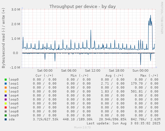Screen dimensions: 165x131
Task: Click loop3 average value 1.83 / 0.00
Action: 113,92
